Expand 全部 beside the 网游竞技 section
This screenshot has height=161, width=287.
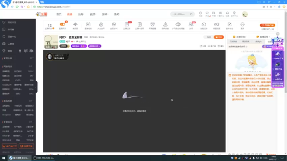coord(31,66)
